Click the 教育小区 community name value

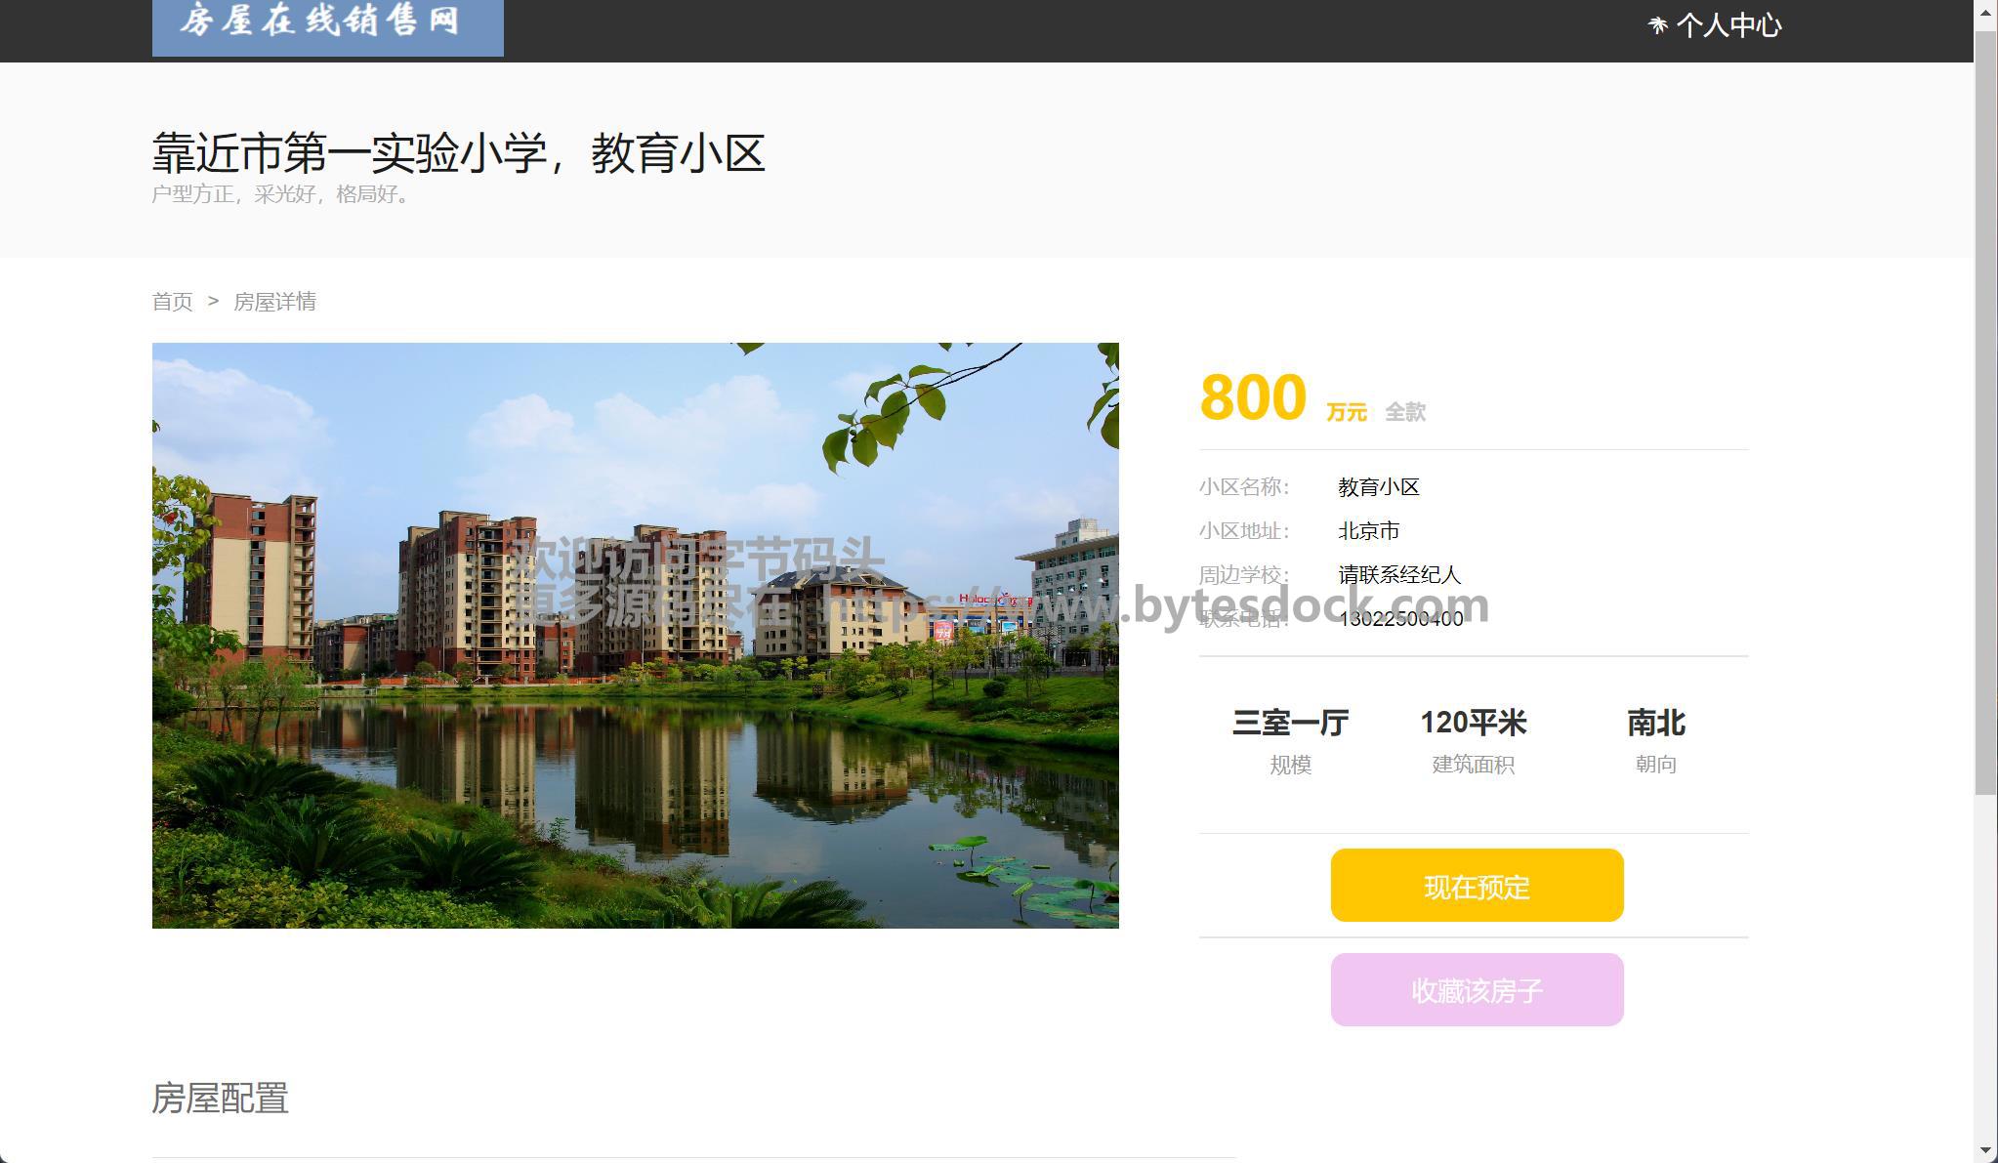(1378, 487)
